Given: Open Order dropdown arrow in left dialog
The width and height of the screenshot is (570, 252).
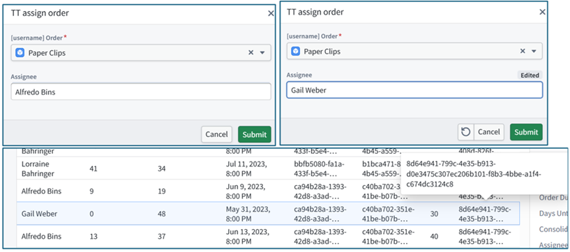Looking at the screenshot, I should pos(262,53).
